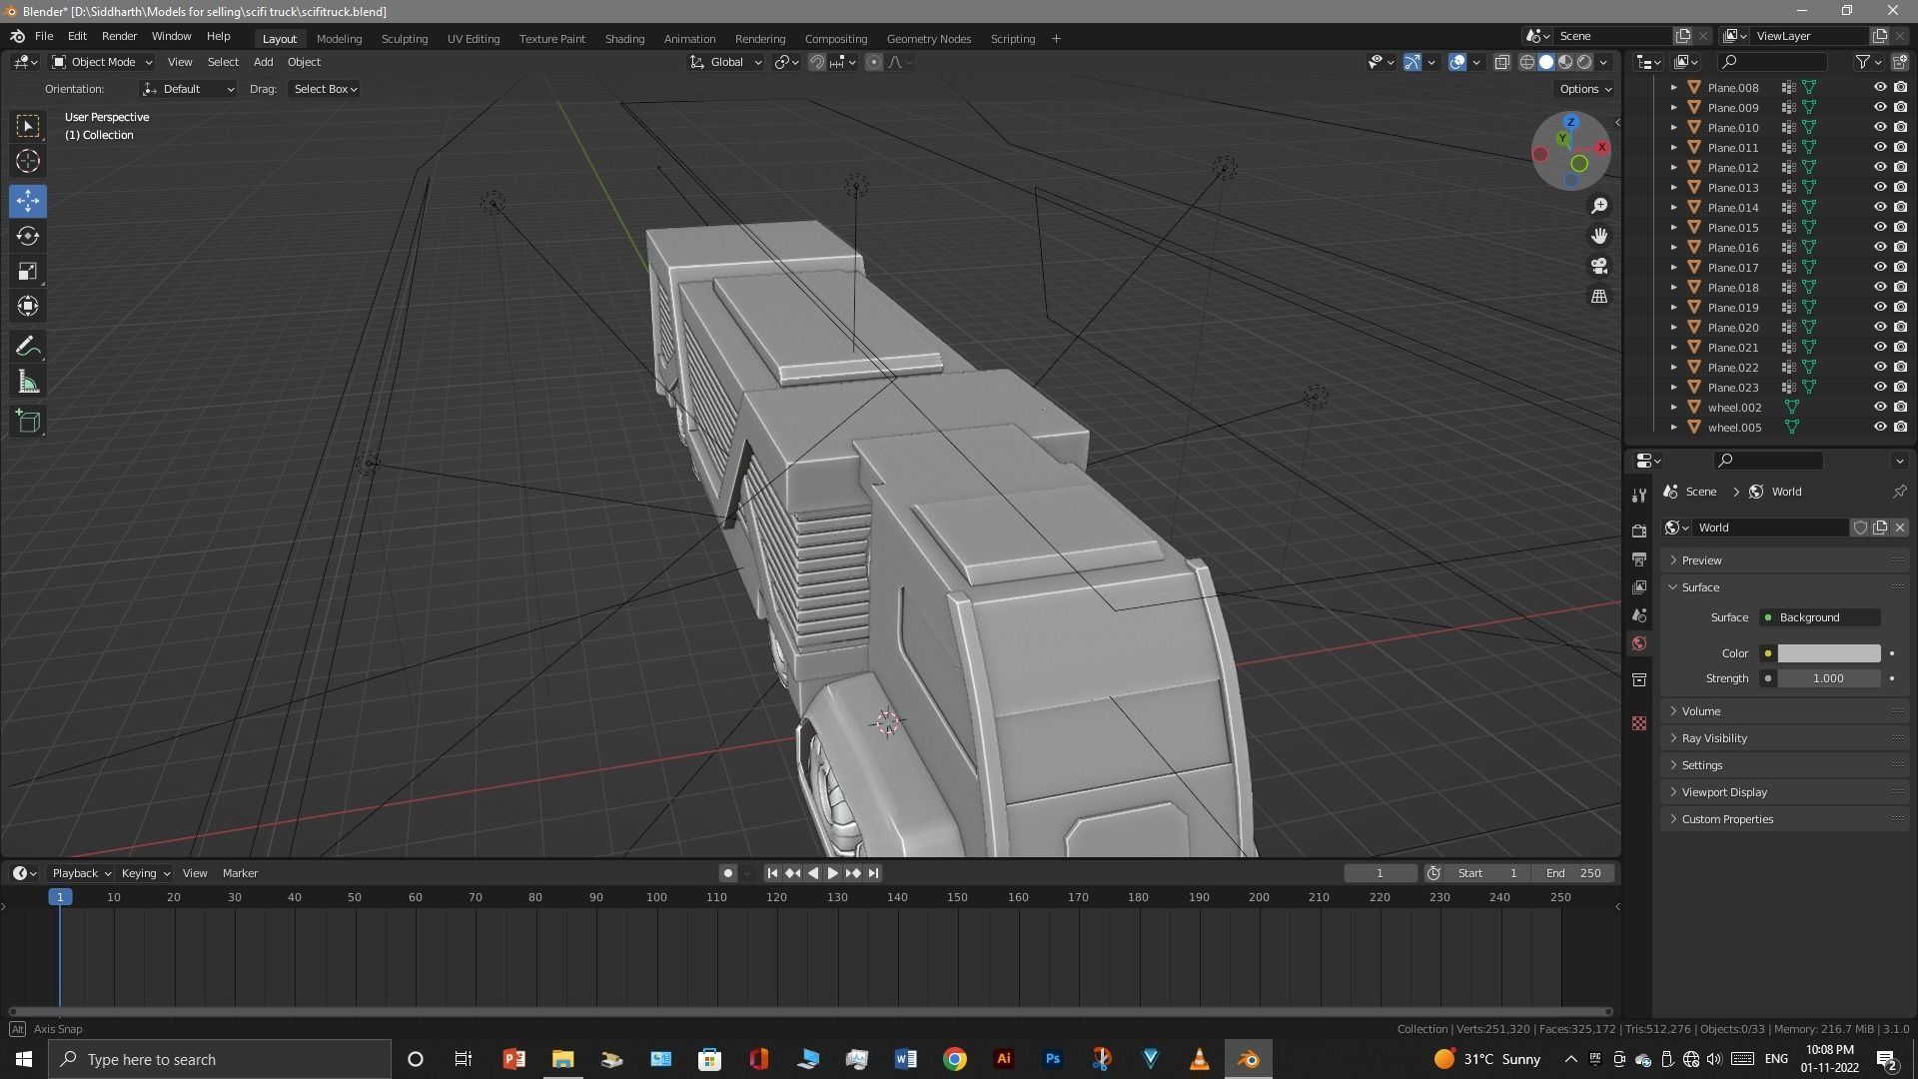
Task: Switch perspective/orthographic grid icon
Action: click(1599, 296)
